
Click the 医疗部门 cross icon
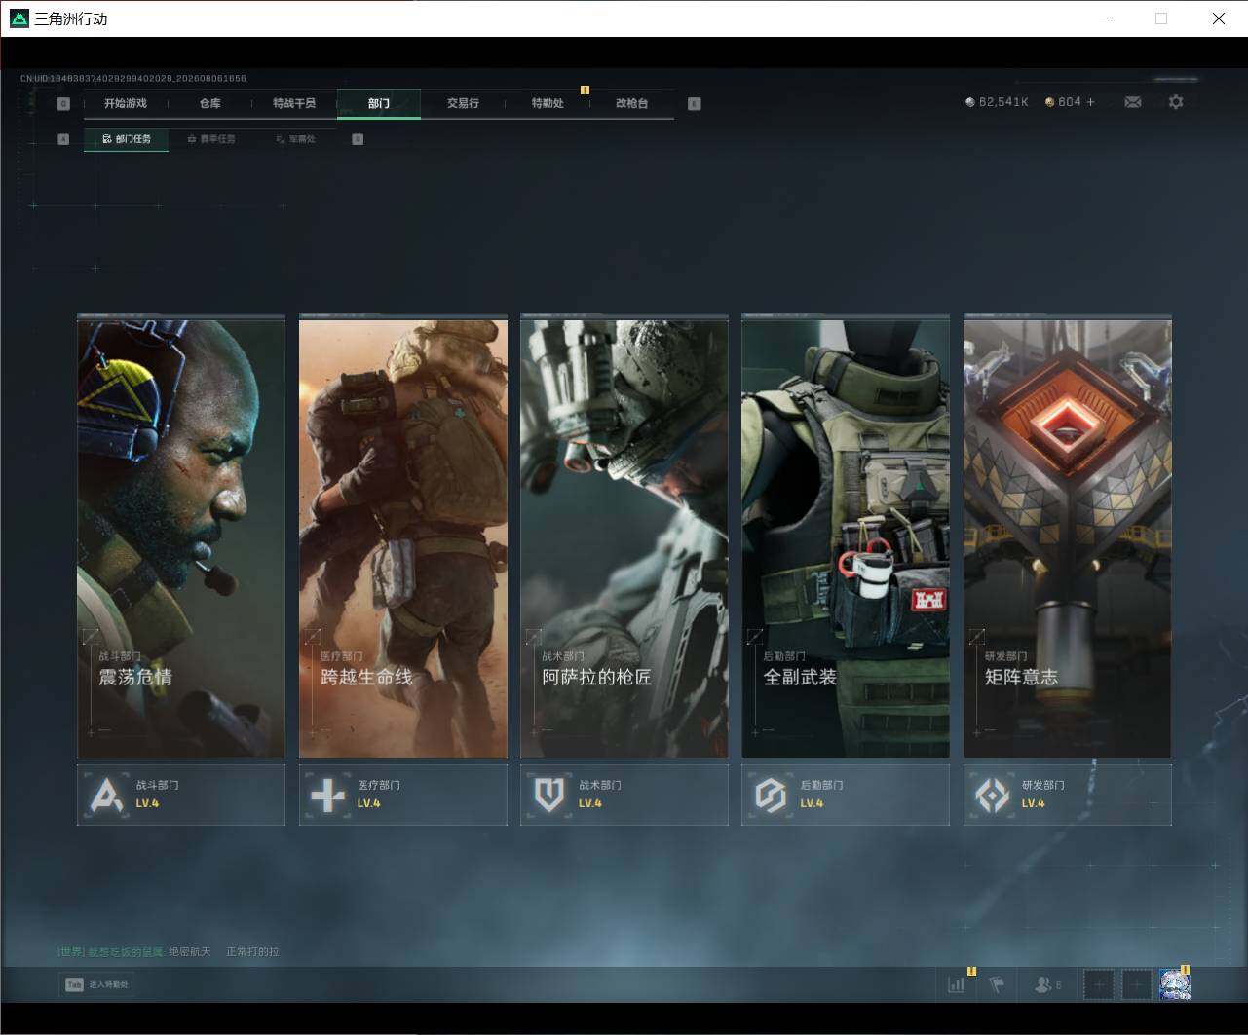[x=327, y=795]
